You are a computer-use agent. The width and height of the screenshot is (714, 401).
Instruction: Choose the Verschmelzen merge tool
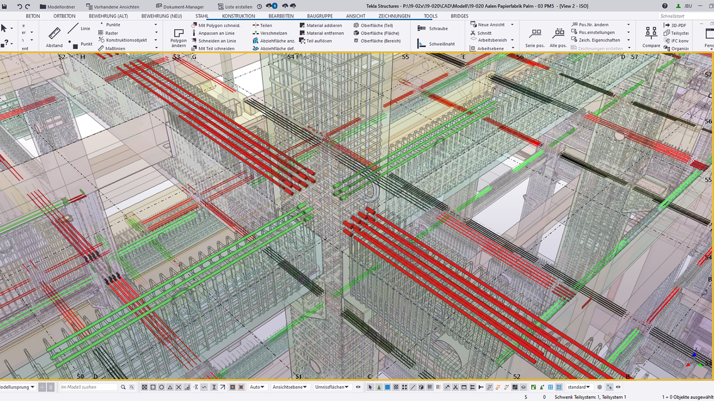[270, 33]
